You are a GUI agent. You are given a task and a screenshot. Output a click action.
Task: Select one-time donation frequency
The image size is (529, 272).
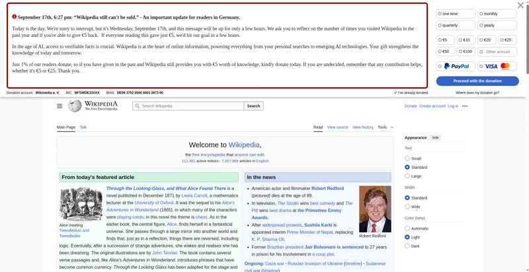pos(456,14)
